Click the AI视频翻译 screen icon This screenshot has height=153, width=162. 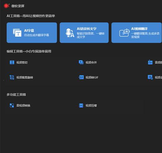click(124, 33)
